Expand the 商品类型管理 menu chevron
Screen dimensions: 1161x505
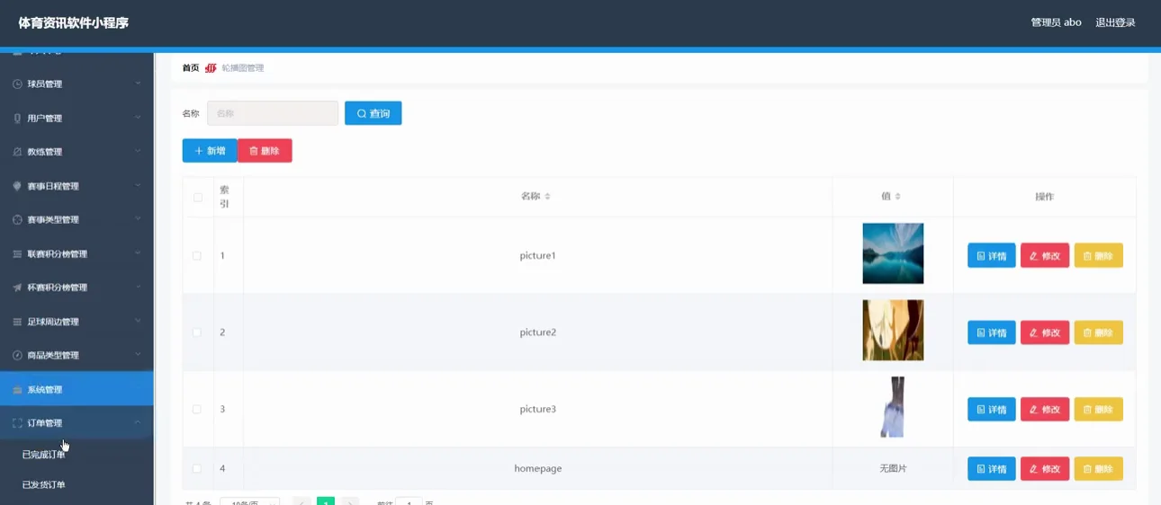point(138,355)
